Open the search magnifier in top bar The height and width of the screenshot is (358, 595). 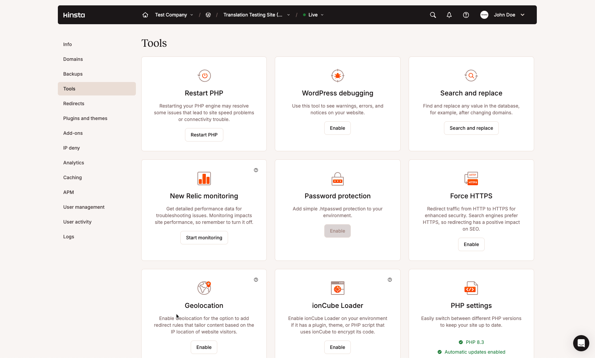(433, 15)
